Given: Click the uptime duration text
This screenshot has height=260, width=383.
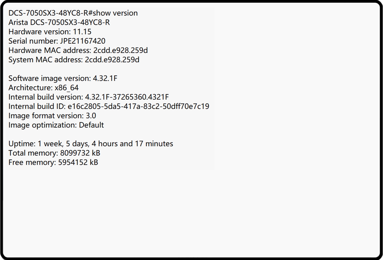Looking at the screenshot, I should (x=105, y=144).
